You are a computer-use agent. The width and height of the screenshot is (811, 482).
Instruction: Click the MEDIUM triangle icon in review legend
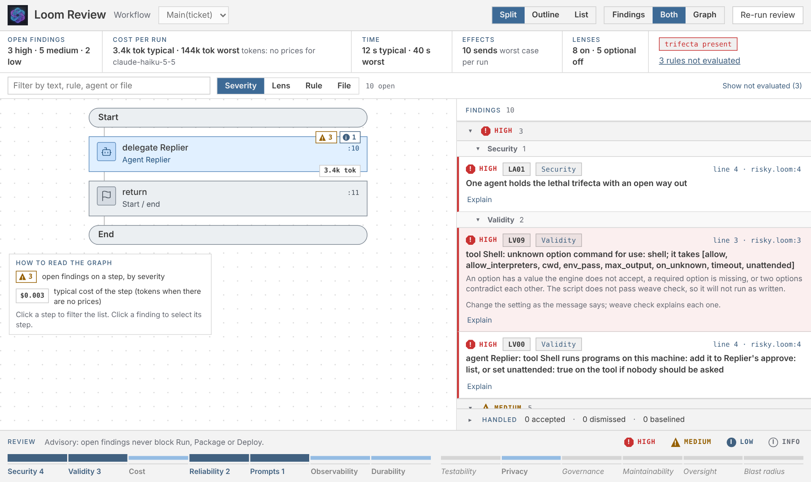(675, 442)
